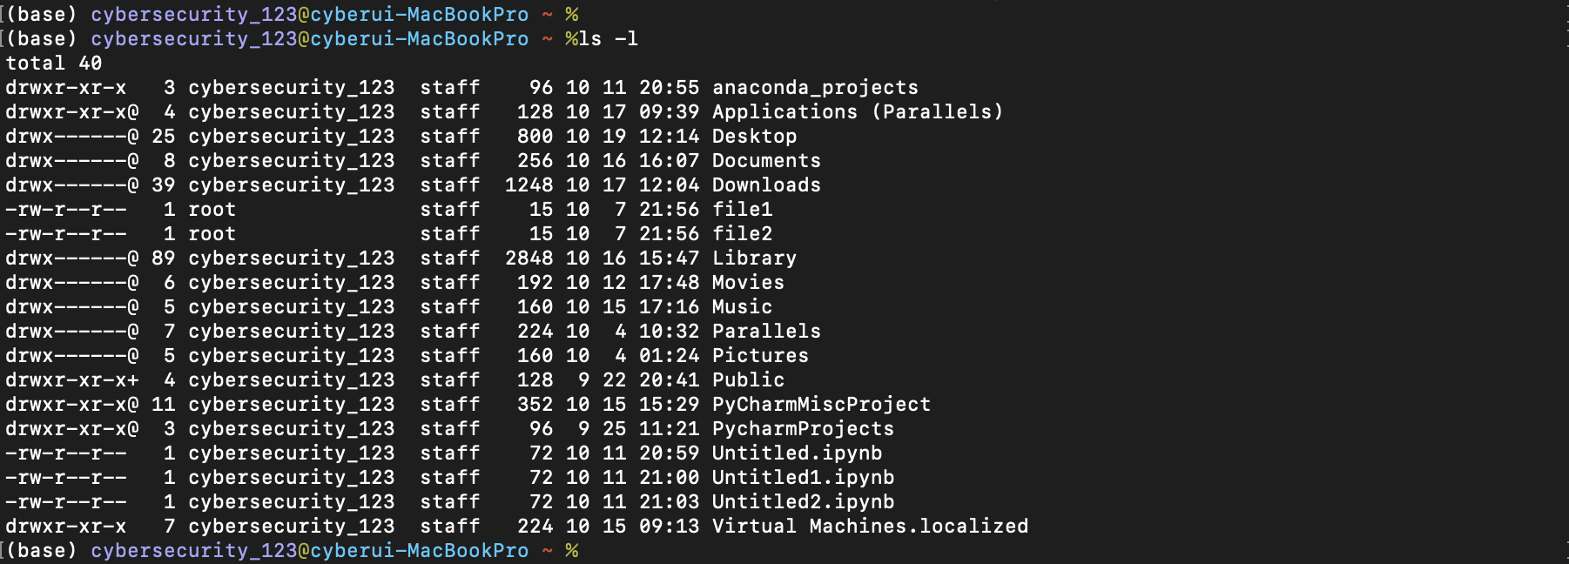Click the Untitled2.ipynb filename

803,502
